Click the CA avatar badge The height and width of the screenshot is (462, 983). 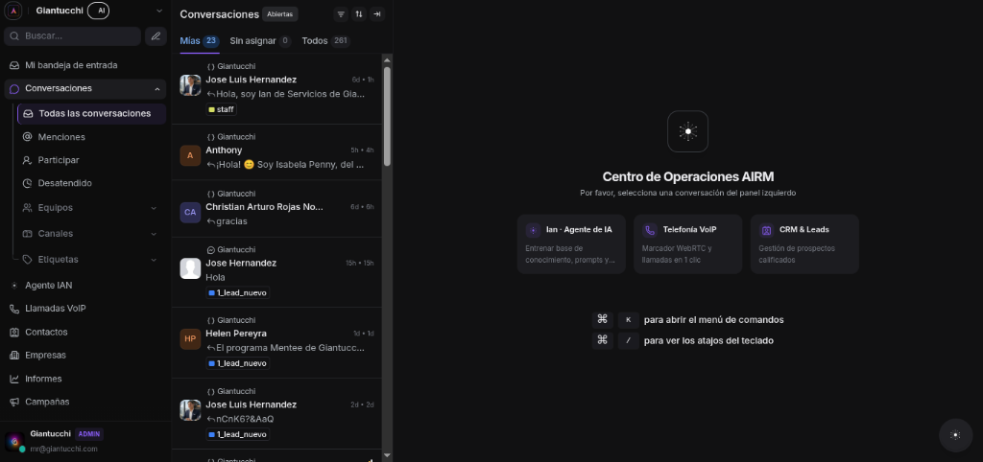click(x=190, y=212)
